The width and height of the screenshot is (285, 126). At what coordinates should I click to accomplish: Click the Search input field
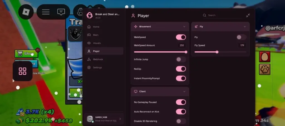[223, 15]
